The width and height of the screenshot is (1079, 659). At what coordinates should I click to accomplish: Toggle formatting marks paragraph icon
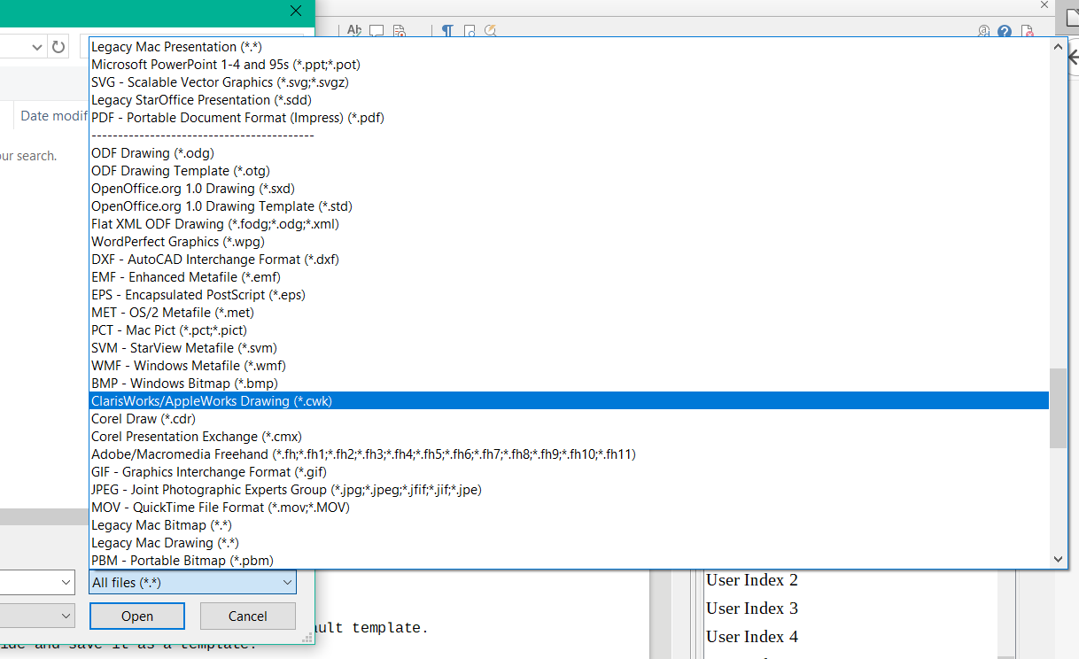447,30
